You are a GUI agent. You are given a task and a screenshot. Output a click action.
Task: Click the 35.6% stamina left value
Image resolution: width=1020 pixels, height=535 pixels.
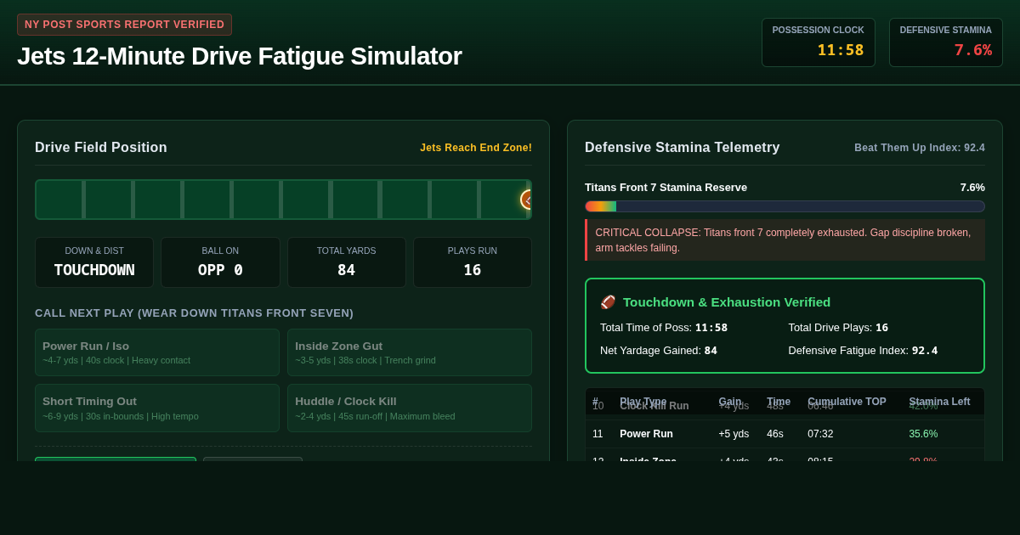pyautogui.click(x=923, y=434)
